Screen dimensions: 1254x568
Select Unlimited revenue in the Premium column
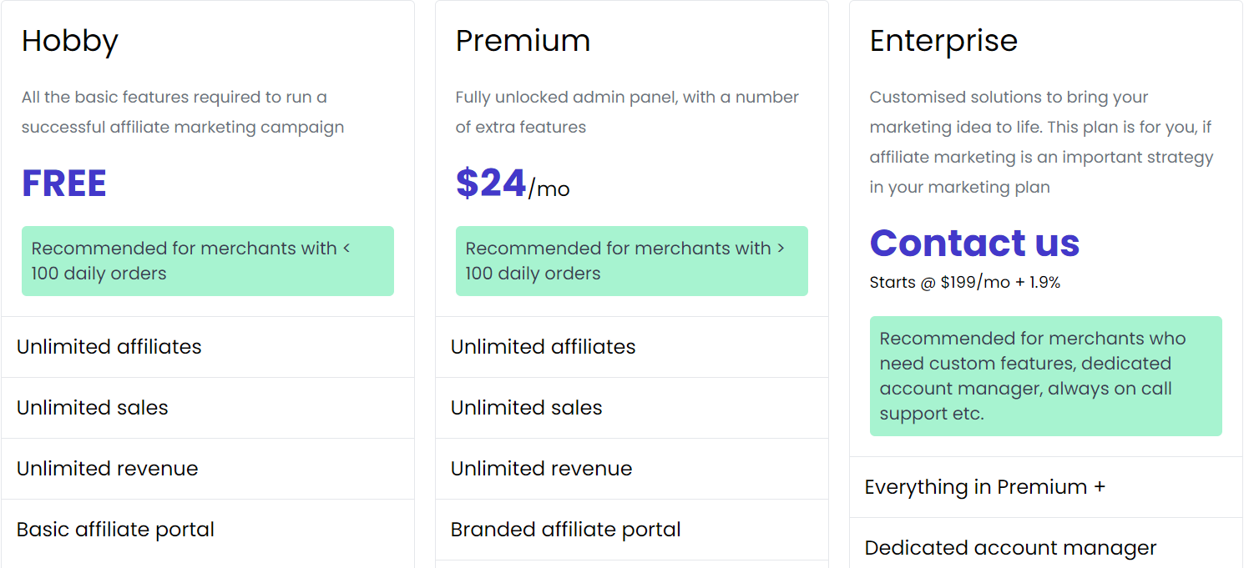(x=542, y=469)
